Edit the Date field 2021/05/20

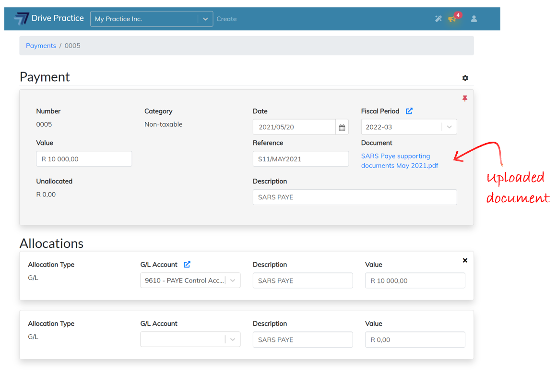point(294,127)
